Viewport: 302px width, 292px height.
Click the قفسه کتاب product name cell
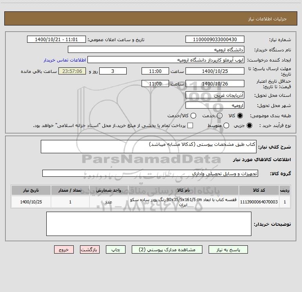click(184, 202)
